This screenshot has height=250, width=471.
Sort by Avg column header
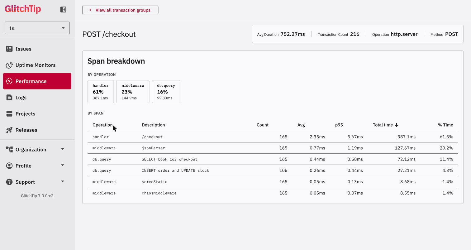coord(301,125)
